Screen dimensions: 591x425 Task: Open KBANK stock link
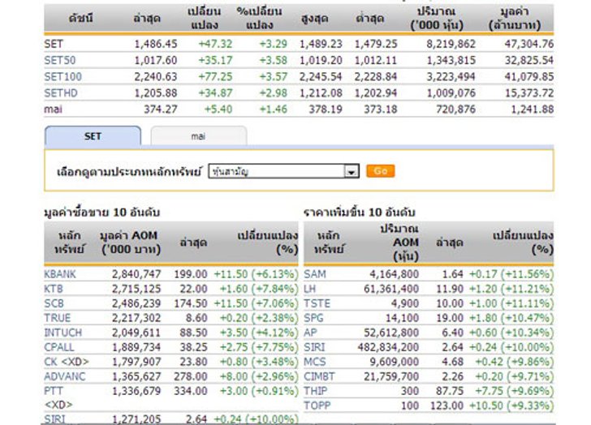click(x=60, y=274)
